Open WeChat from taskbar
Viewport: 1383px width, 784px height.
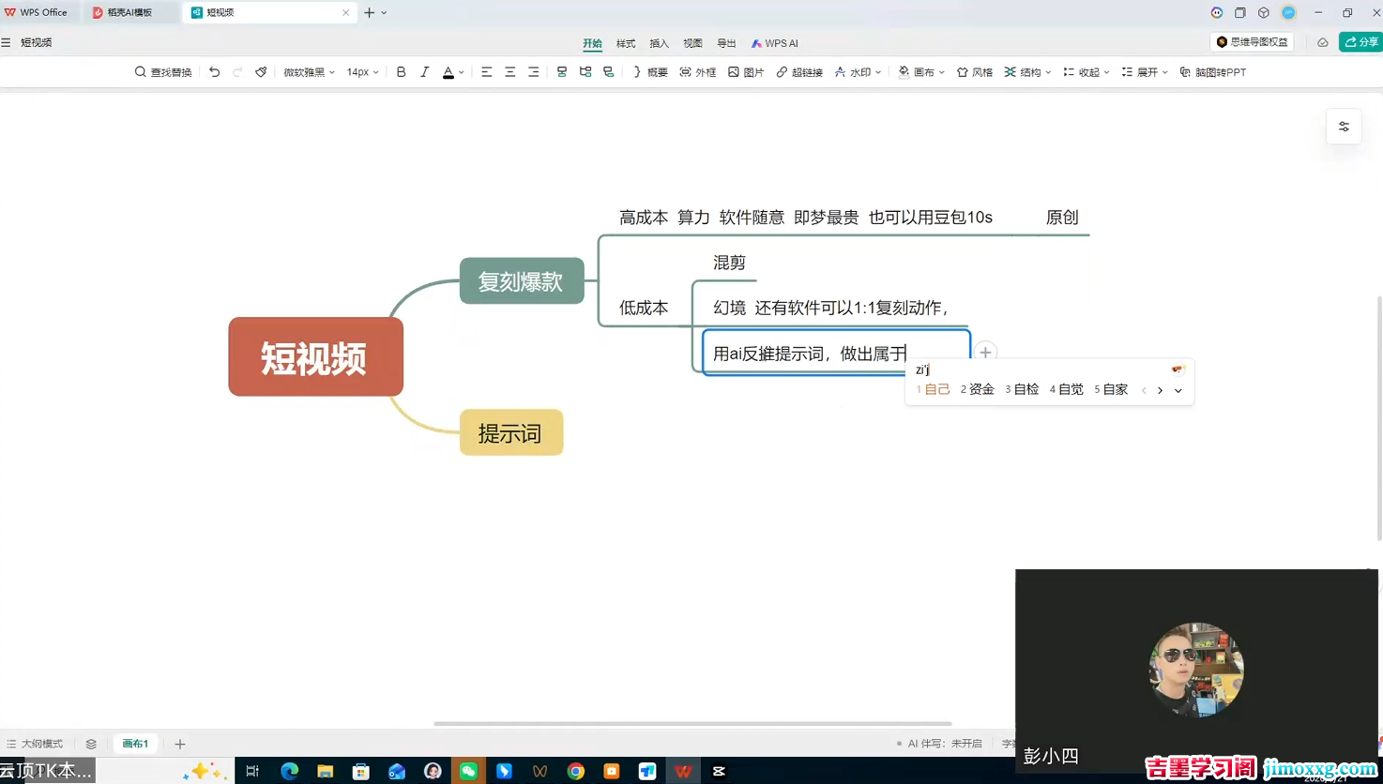point(468,771)
